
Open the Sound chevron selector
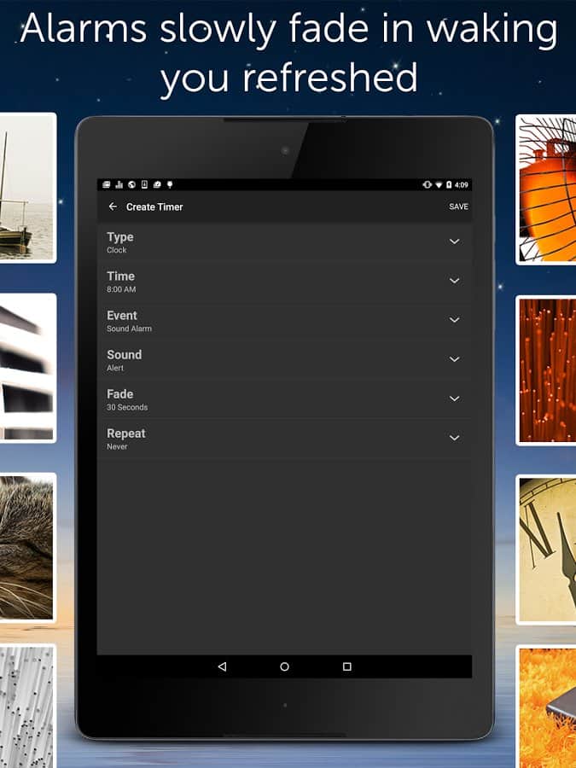pos(454,359)
